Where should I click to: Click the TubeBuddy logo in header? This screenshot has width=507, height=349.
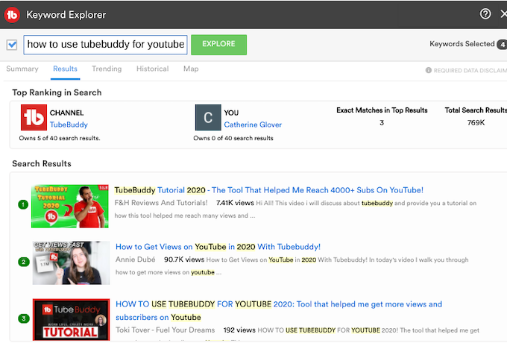click(13, 14)
